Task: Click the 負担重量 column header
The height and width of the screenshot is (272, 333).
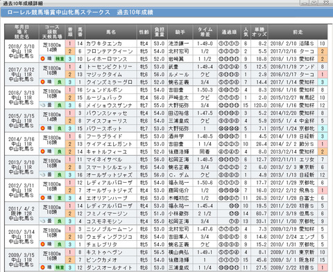Action: tap(159, 32)
